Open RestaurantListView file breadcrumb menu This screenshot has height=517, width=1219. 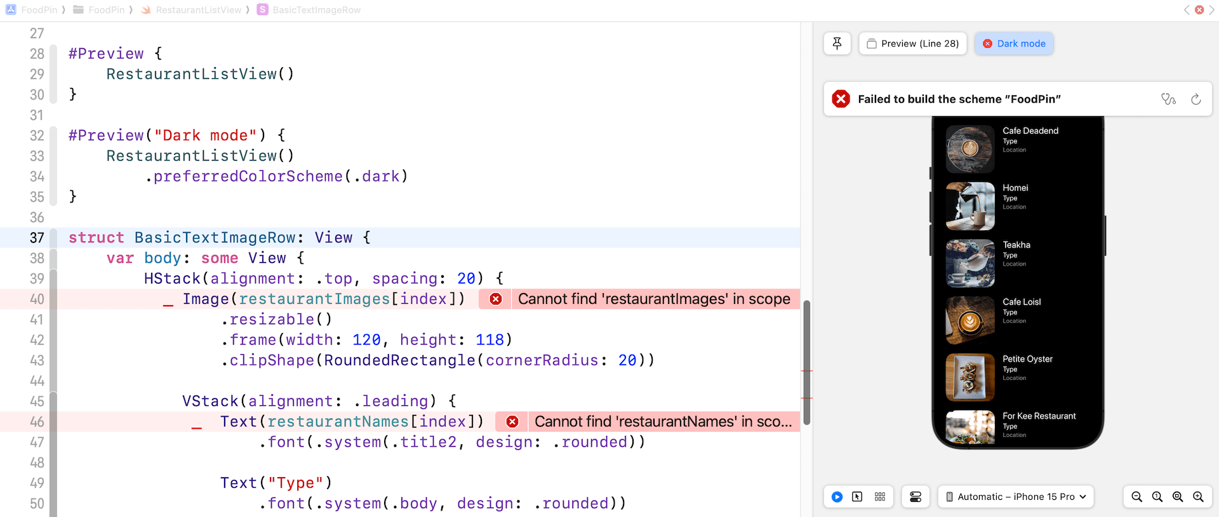198,10
